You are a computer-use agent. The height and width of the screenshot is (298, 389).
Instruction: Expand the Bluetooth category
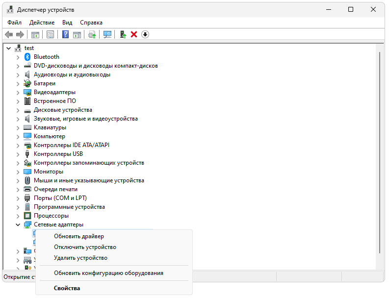18,57
